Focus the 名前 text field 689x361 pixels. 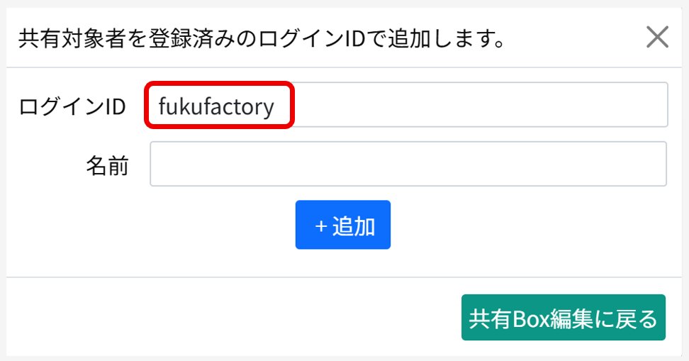point(408,164)
